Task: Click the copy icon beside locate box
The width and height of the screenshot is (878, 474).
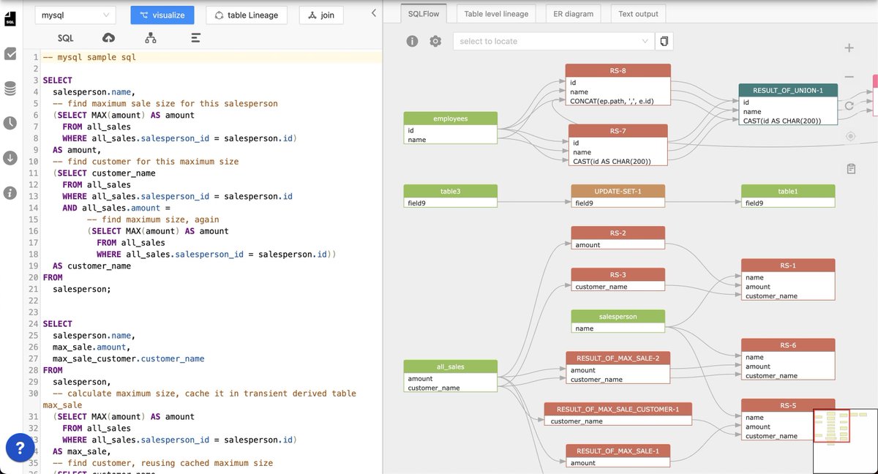Action: point(664,41)
